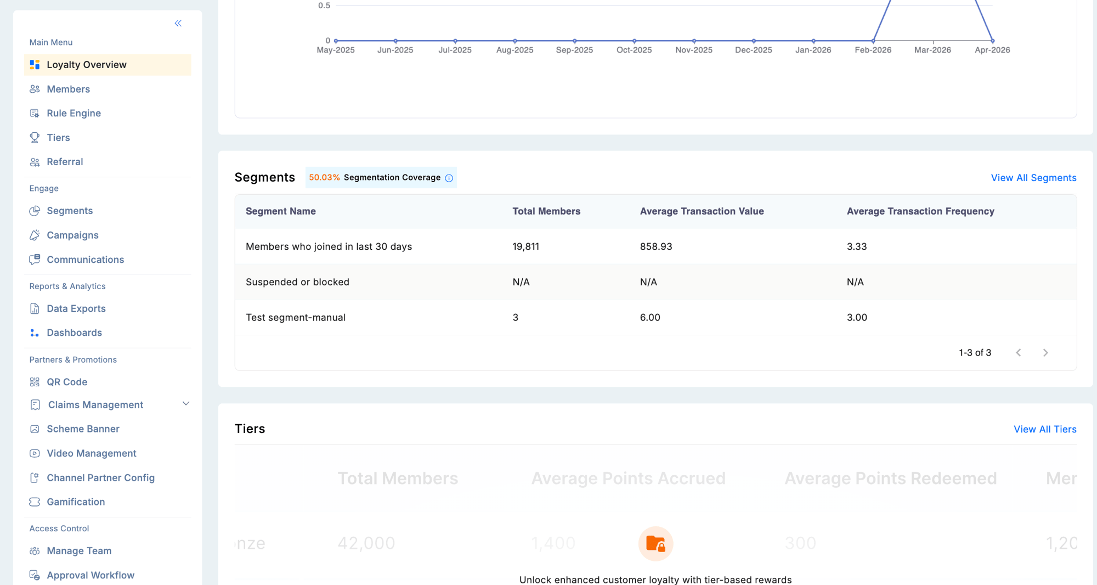
Task: Collapse the sidebar with double-chevron icon
Action: tap(178, 23)
